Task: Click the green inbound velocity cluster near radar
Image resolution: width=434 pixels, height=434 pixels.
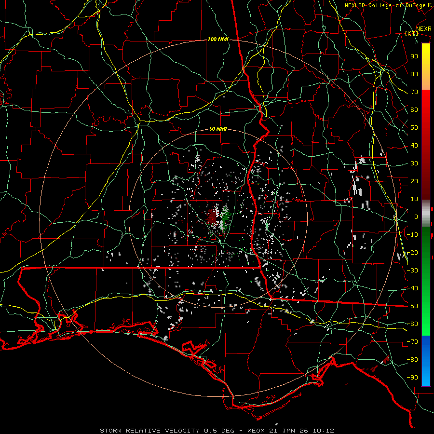Action: (226, 216)
